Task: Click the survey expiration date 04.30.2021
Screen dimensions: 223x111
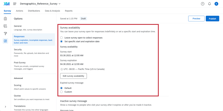Action: (72, 64)
